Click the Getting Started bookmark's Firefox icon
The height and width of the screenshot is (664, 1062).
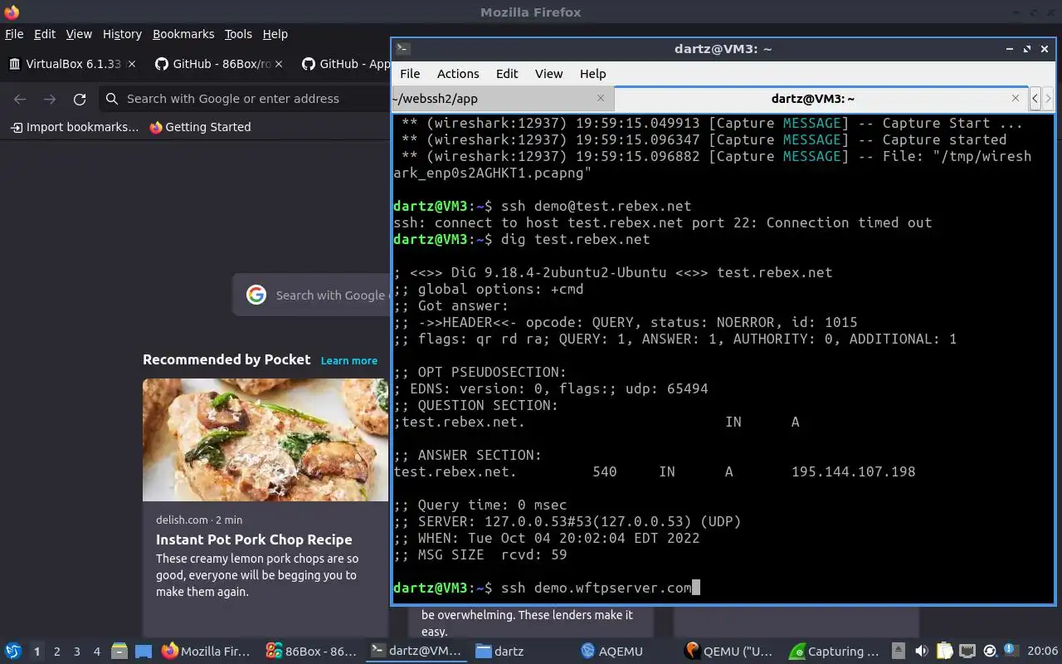tap(156, 127)
